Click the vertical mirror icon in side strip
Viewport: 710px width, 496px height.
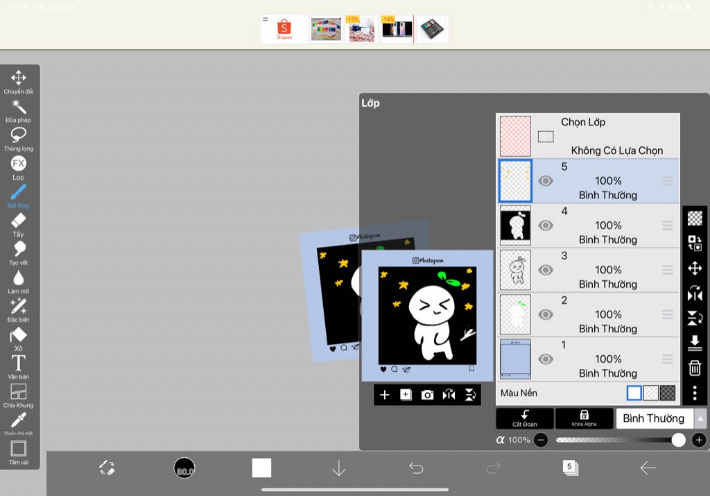(x=695, y=318)
